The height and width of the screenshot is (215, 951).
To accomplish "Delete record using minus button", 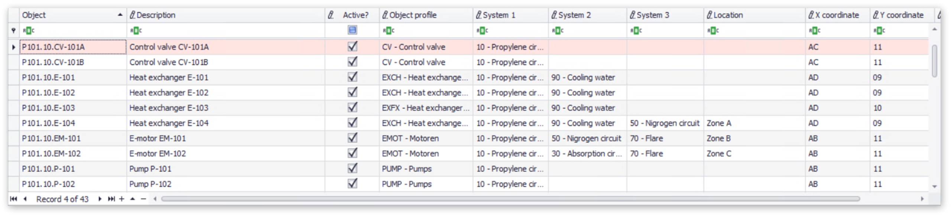I will click(143, 199).
